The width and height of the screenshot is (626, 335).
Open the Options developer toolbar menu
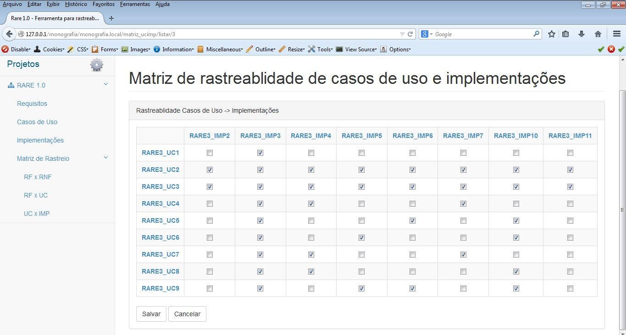pos(395,49)
